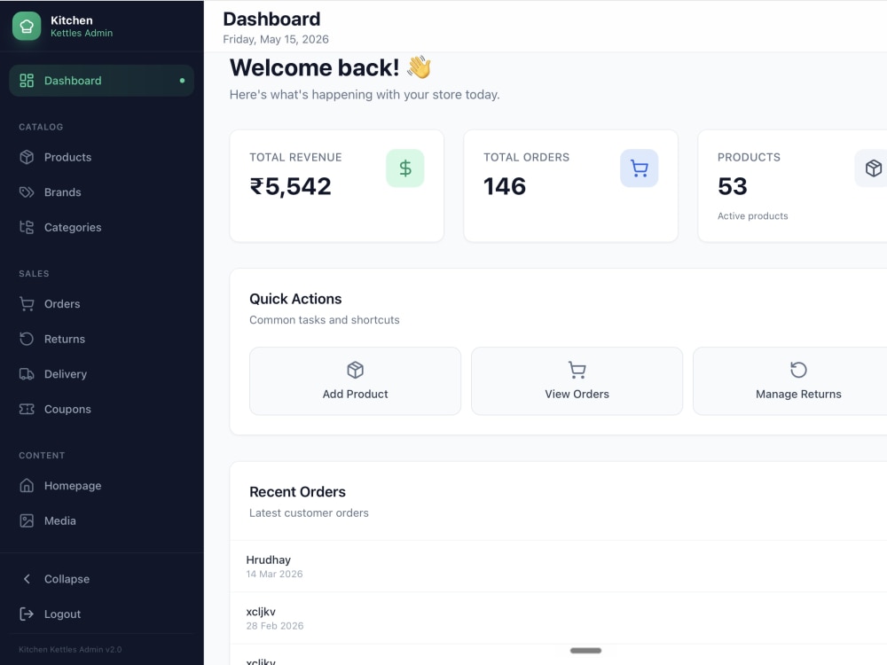Click the green dollar icon on Total Revenue
Image resolution: width=887 pixels, height=665 pixels.
pos(405,168)
